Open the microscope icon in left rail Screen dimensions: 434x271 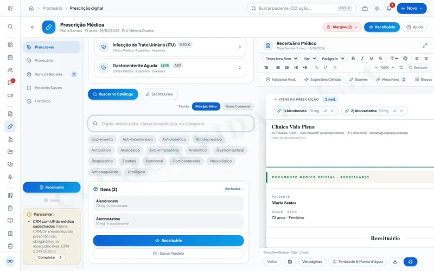[x=10, y=139]
